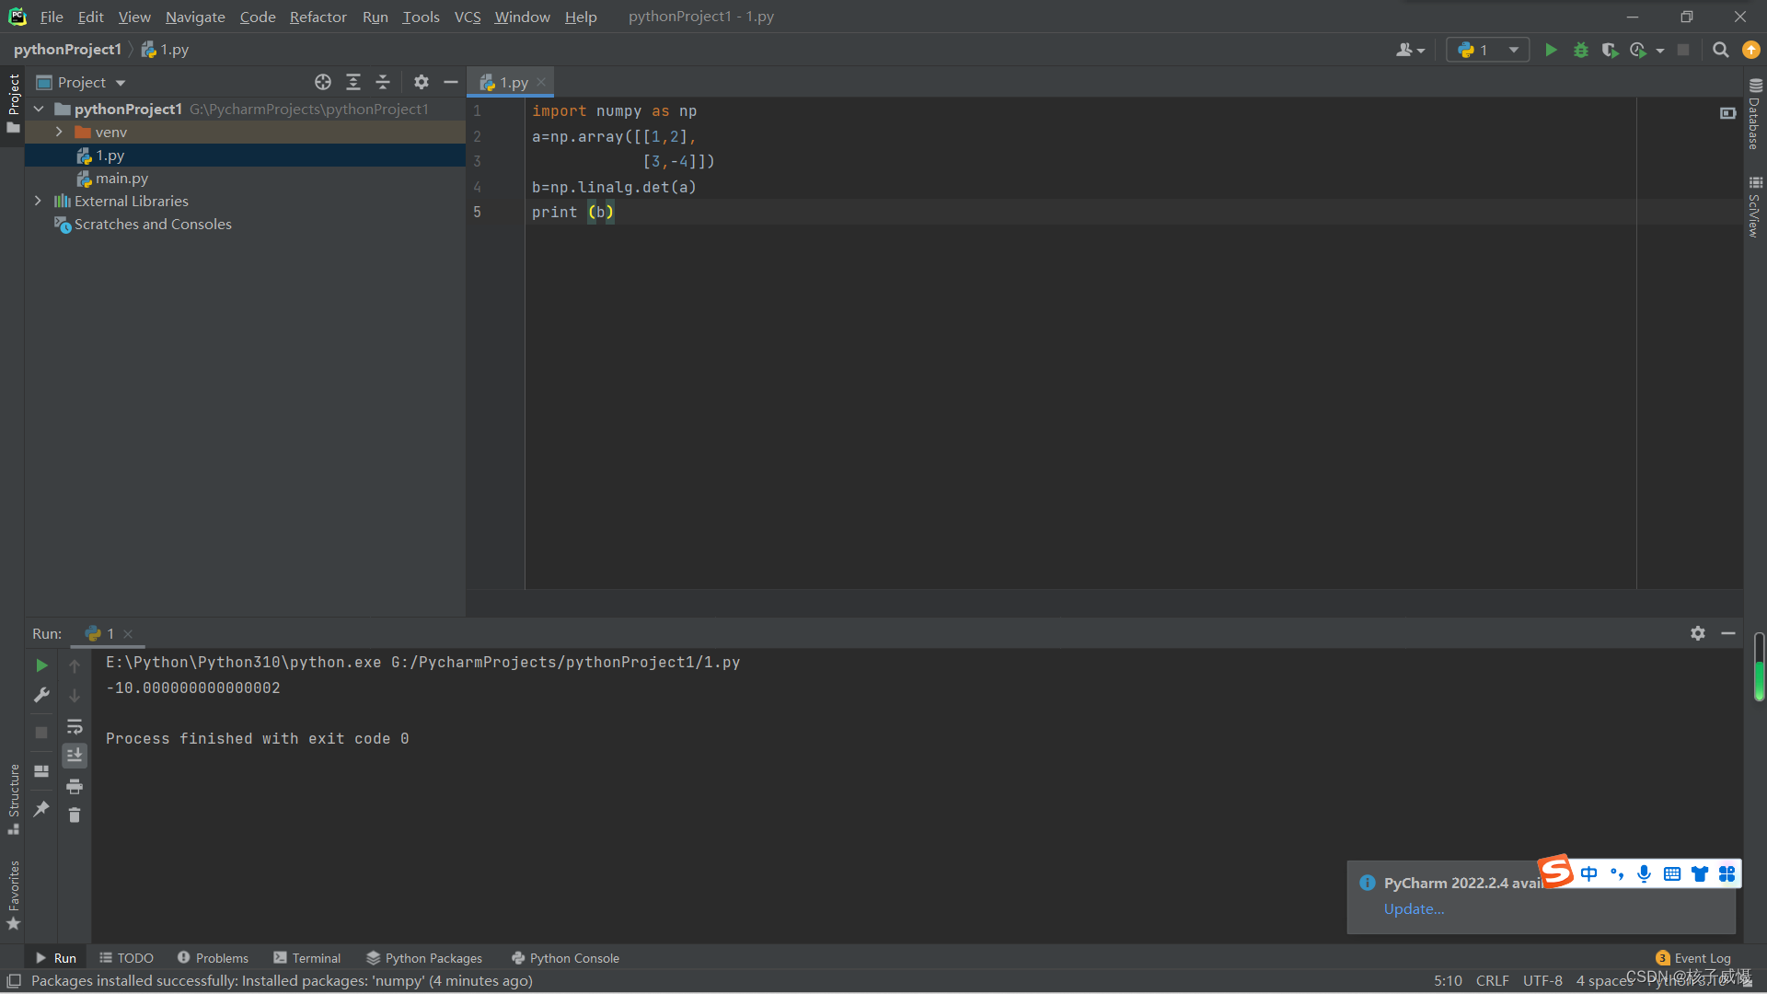The height and width of the screenshot is (994, 1767).
Task: Click the Debug bug icon
Action: 1580,50
